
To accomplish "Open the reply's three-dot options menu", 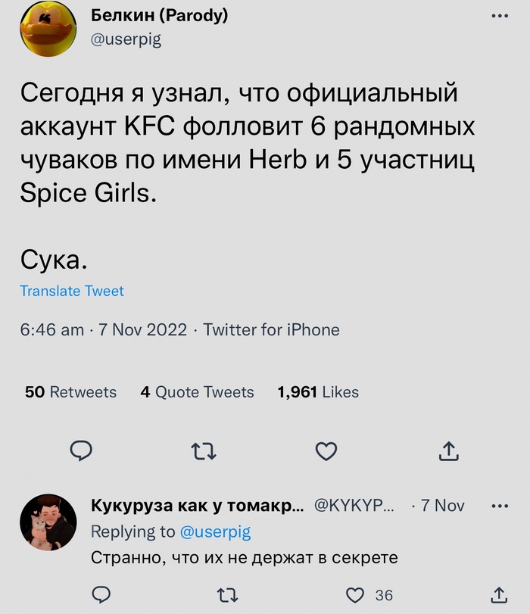I will [x=501, y=505].
